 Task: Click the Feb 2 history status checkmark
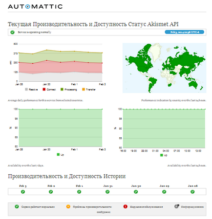pyautogui.click(x=51, y=192)
